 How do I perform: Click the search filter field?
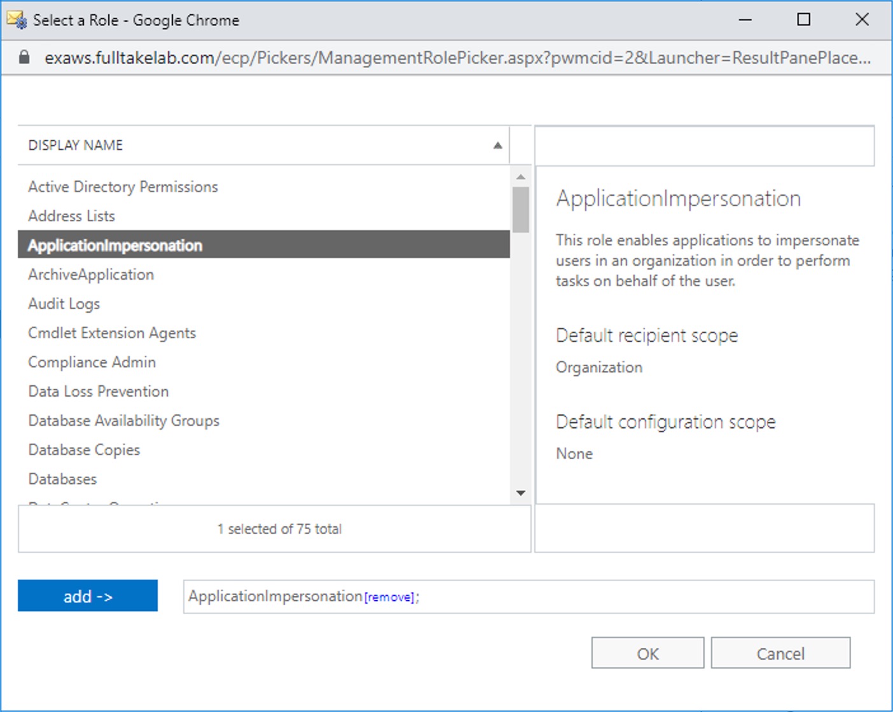pos(704,146)
